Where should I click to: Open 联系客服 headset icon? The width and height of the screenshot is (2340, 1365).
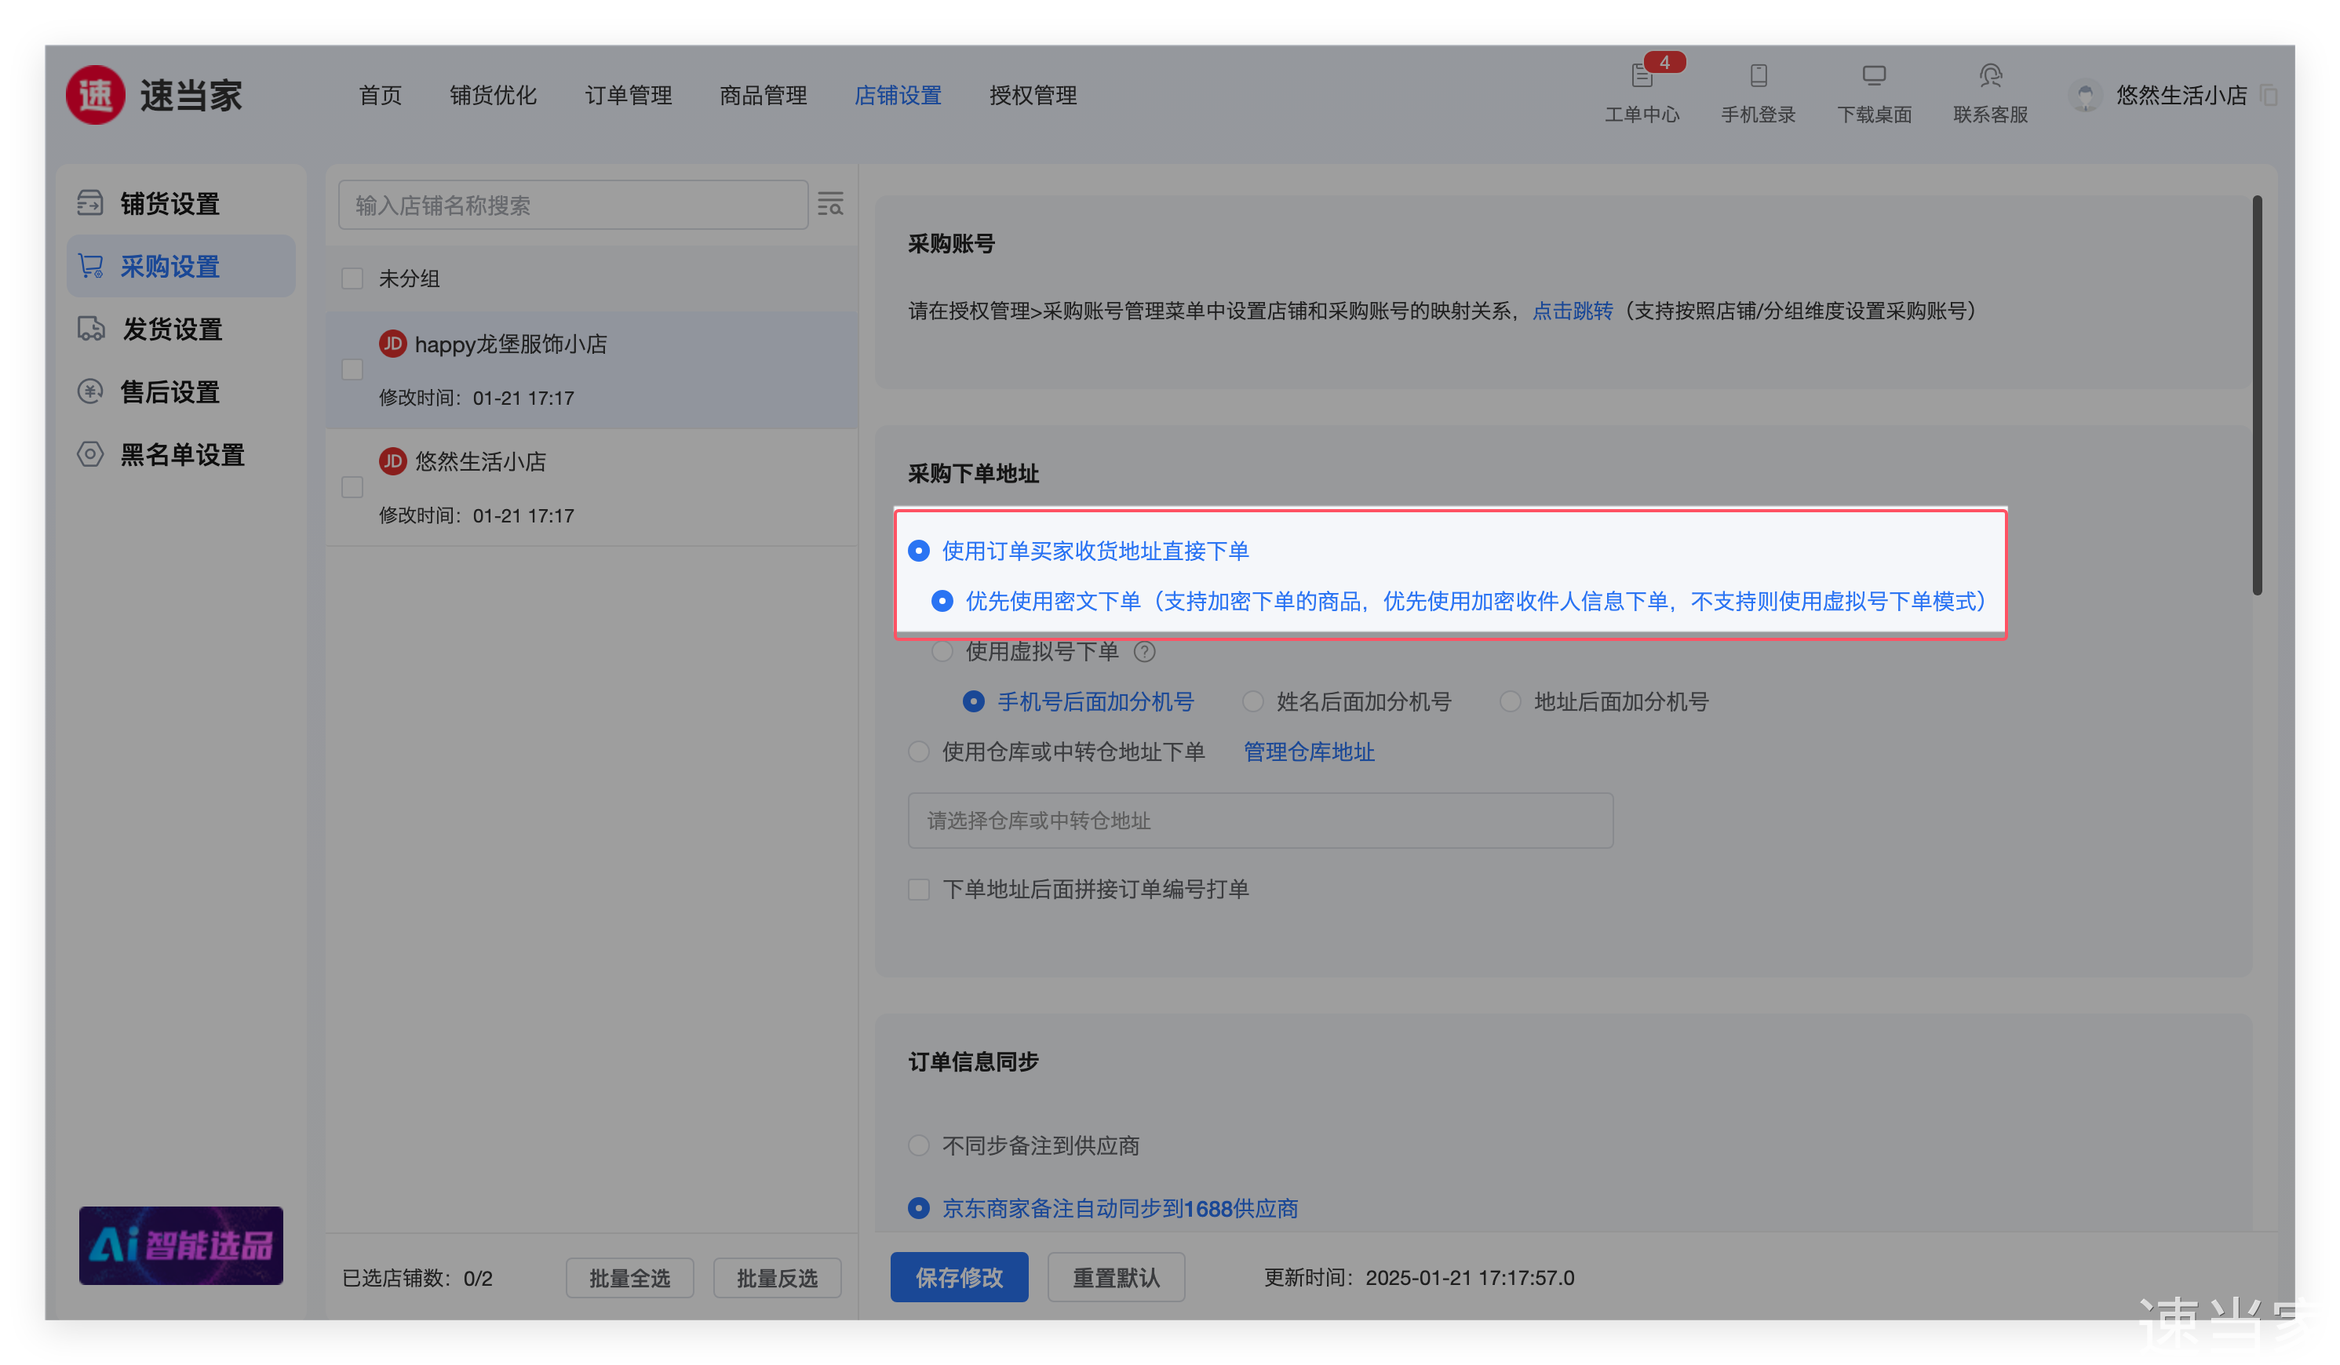click(x=1989, y=76)
